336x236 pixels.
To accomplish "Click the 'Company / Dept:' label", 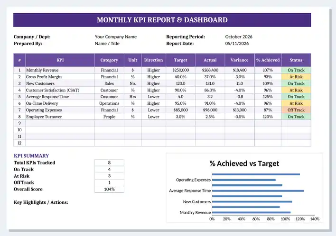I will click(x=32, y=37).
